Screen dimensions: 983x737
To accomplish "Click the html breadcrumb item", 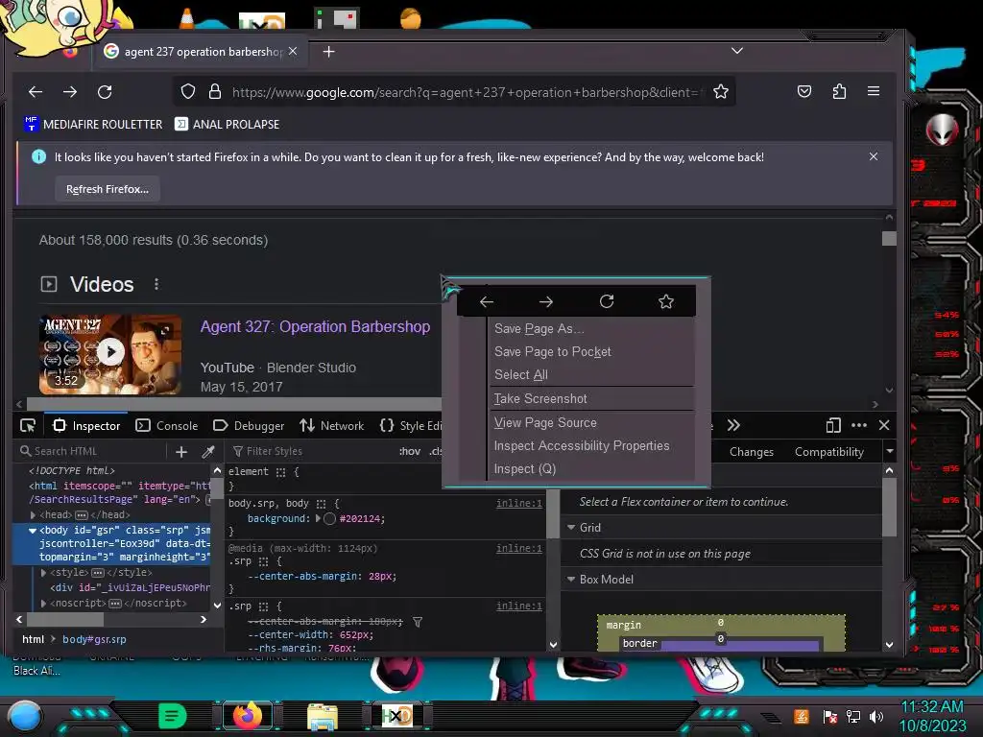I will point(34,639).
